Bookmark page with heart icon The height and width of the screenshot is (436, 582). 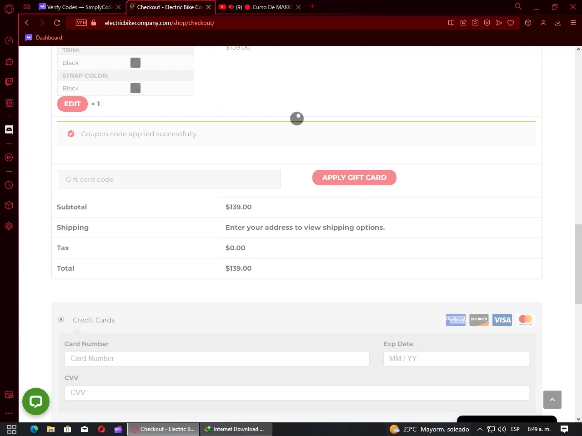point(511,23)
